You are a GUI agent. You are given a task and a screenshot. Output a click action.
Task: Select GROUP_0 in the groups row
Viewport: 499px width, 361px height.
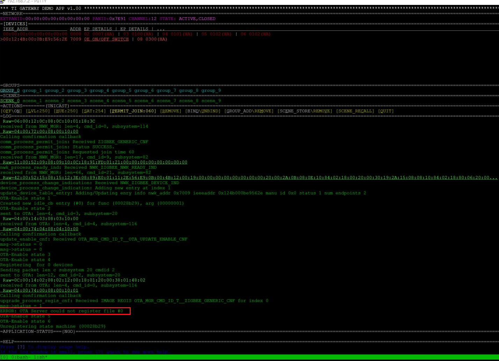pyautogui.click(x=10, y=91)
